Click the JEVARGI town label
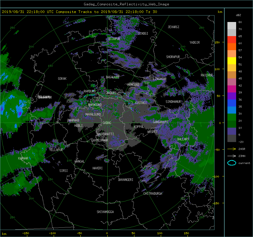 pos(173,27)
